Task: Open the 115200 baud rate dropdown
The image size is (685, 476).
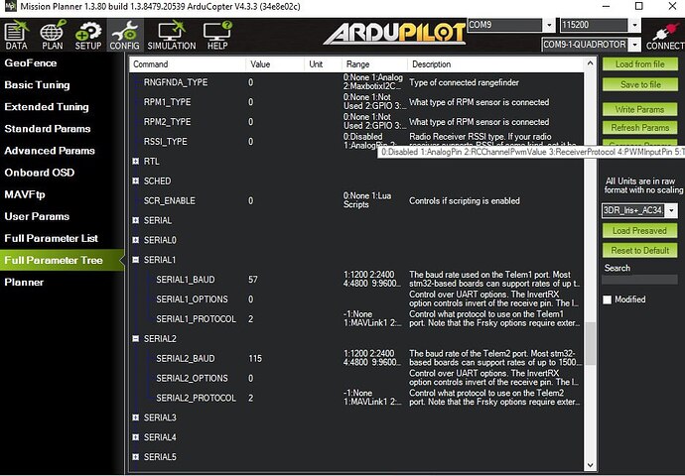Action: pyautogui.click(x=634, y=25)
